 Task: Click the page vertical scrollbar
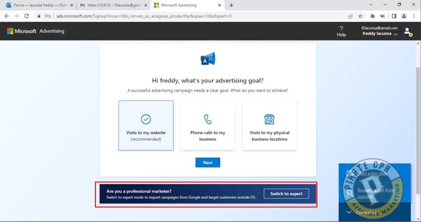tap(418, 130)
